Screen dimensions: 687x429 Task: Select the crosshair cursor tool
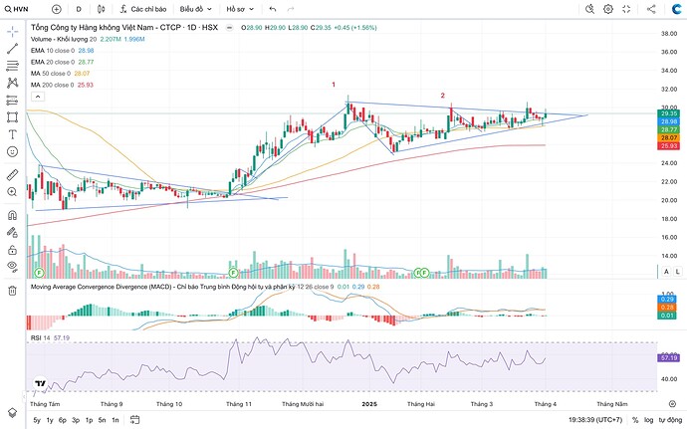[12, 31]
